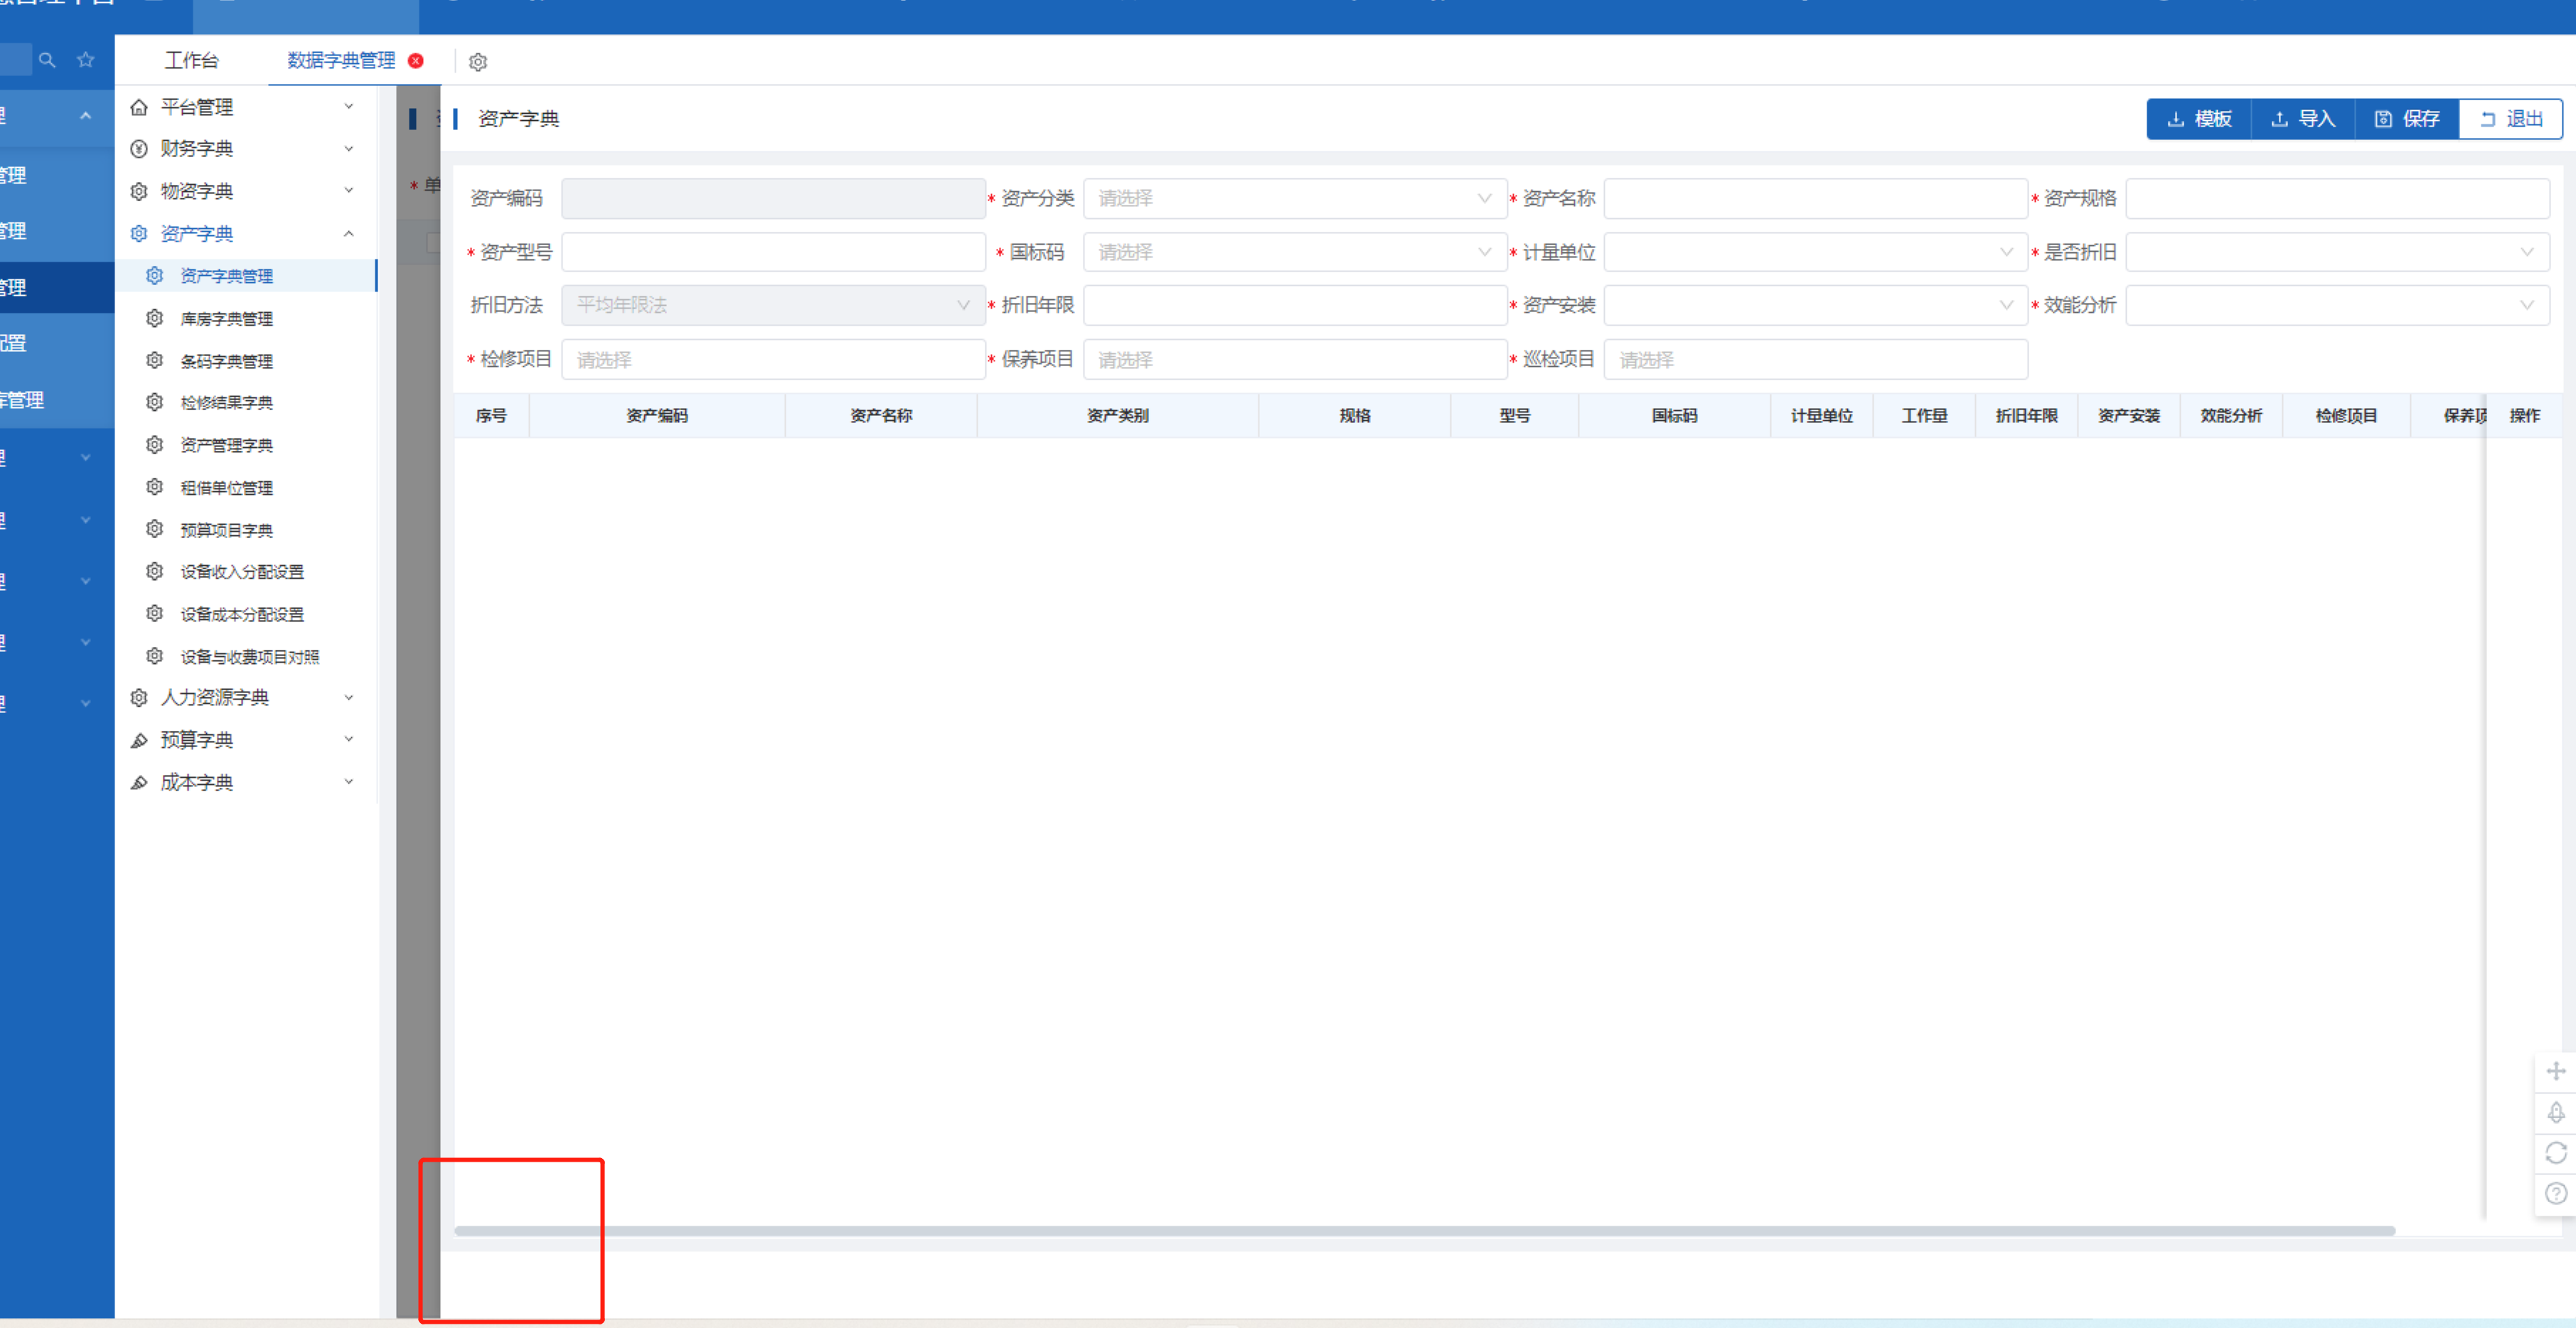This screenshot has width=2576, height=1328.
Task: Click the 资产名称 input field
Action: (x=1815, y=198)
